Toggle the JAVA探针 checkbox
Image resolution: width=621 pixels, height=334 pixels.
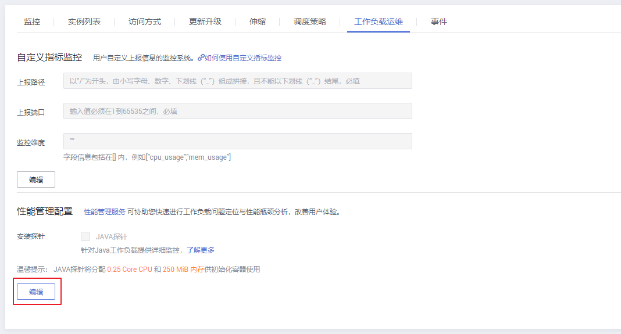(85, 236)
